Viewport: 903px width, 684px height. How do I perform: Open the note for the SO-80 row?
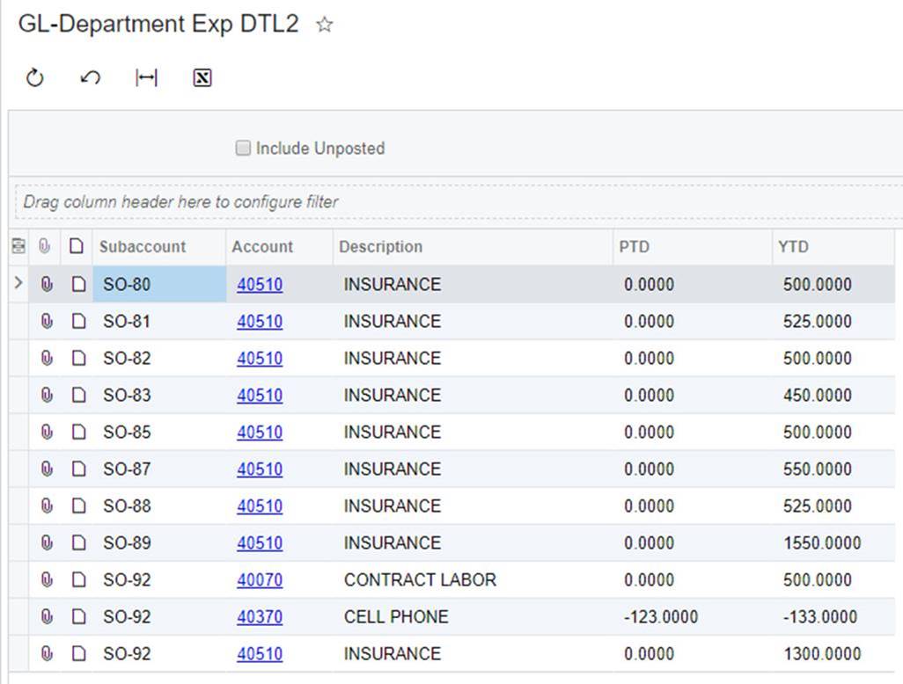(79, 284)
